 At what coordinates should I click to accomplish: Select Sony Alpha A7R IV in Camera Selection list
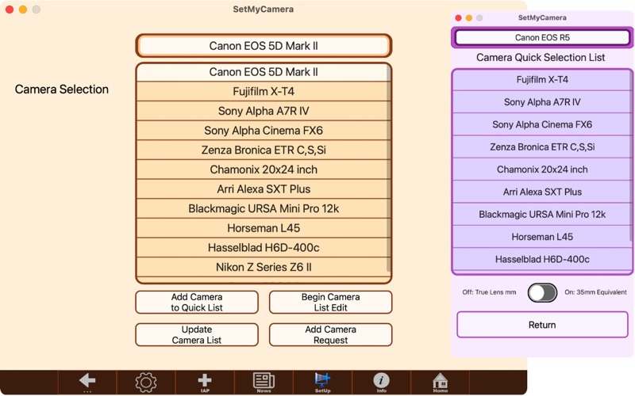(x=263, y=111)
